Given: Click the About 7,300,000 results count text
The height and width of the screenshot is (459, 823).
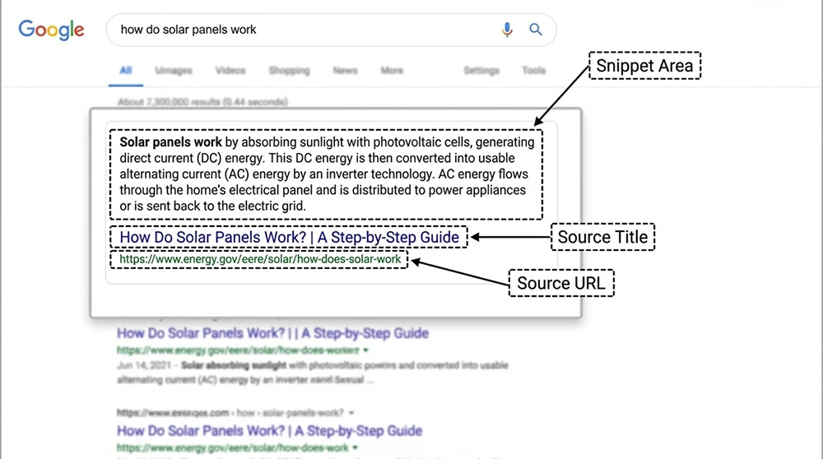Looking at the screenshot, I should coord(202,102).
